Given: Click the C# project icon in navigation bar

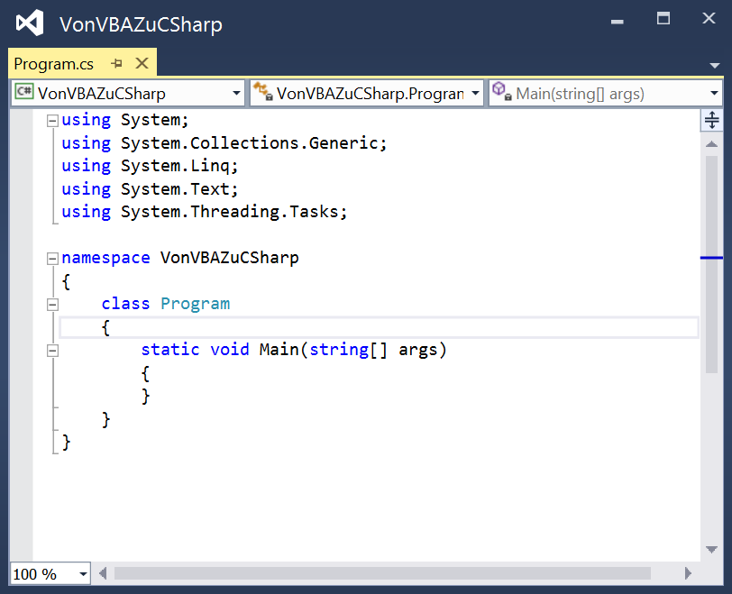Looking at the screenshot, I should 23,93.
